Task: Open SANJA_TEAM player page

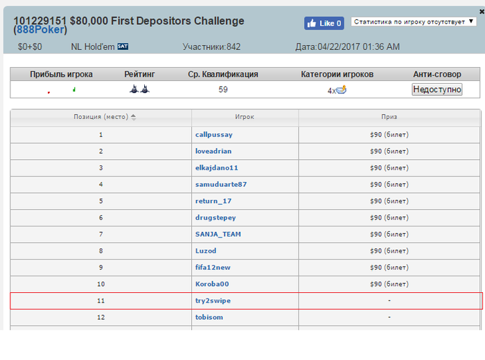Action: pos(218,234)
